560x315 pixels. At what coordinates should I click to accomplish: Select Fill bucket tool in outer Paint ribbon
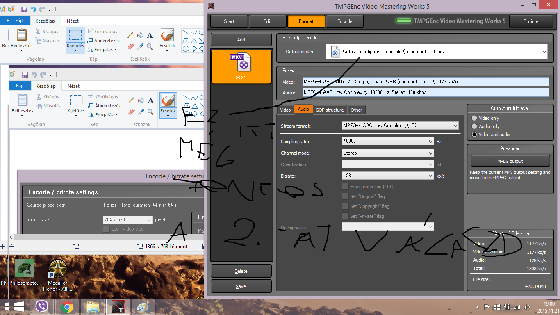[x=140, y=35]
